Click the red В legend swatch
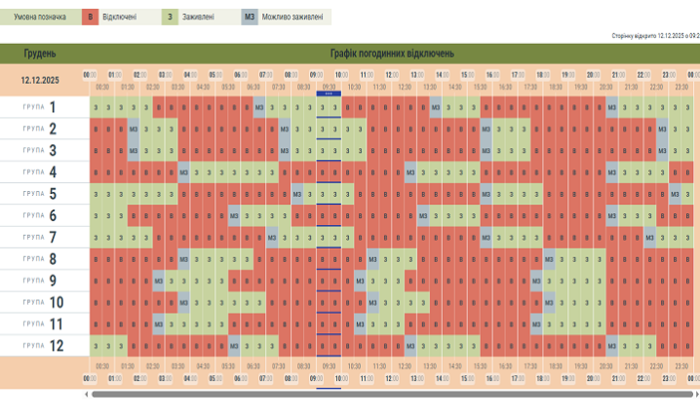Image resolution: width=700 pixels, height=417 pixels. [x=91, y=17]
